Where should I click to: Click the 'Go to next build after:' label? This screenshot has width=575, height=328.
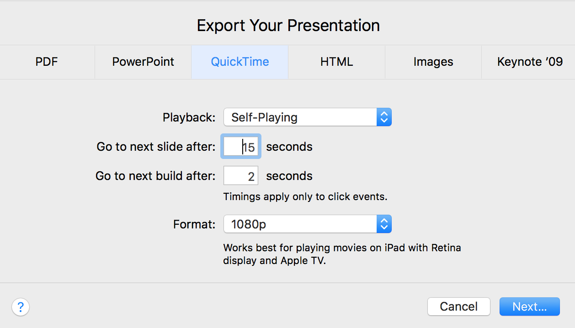(x=155, y=176)
